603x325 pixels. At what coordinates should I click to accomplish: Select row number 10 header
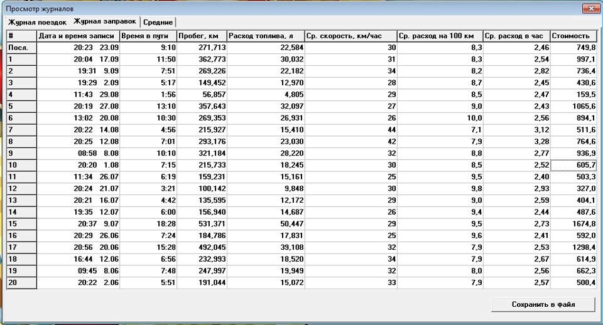coord(21,165)
